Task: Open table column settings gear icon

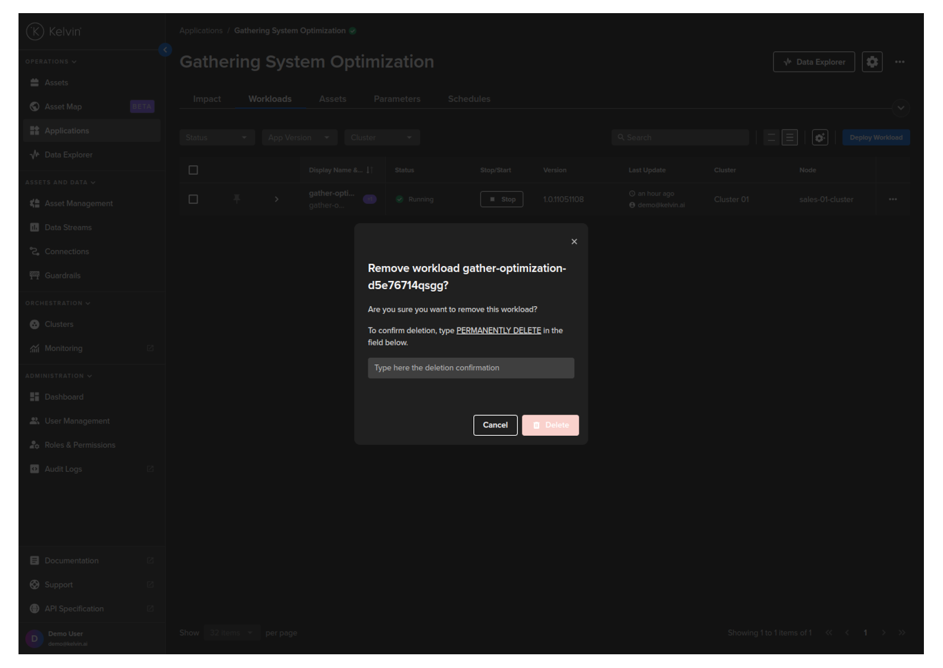Action: coord(820,138)
